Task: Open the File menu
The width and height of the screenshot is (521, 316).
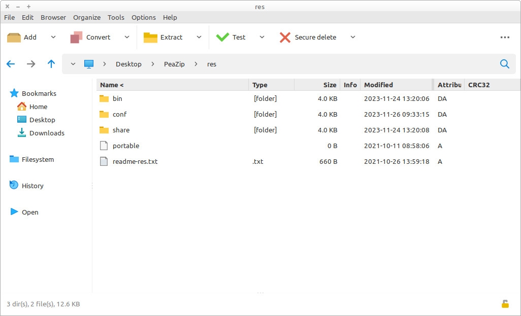Action: pos(9,17)
